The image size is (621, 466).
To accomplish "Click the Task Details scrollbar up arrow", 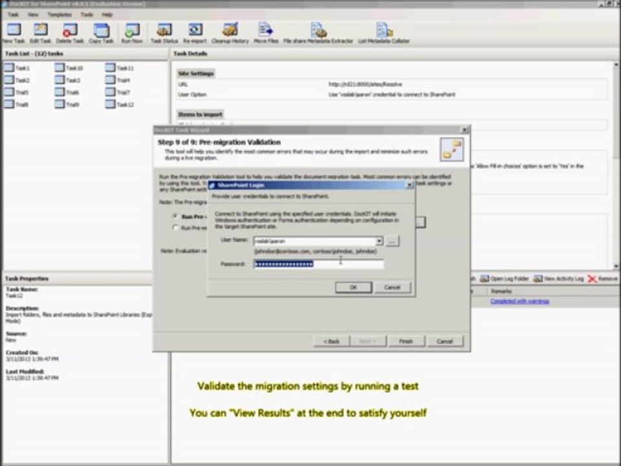I will tap(616, 64).
